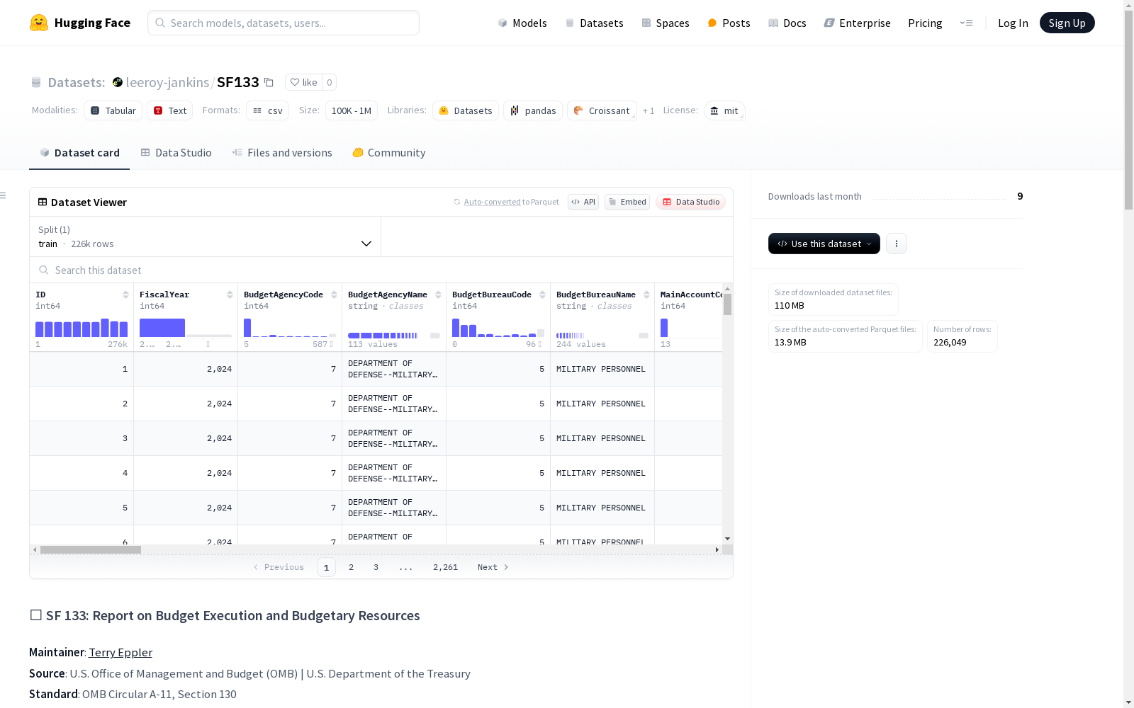The image size is (1134, 708).
Task: Sort by the ID column arrows
Action: pos(125,295)
